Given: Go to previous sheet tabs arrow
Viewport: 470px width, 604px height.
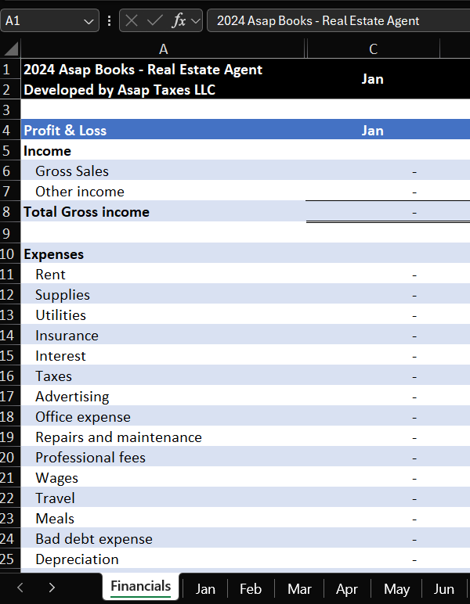Looking at the screenshot, I should (x=20, y=588).
